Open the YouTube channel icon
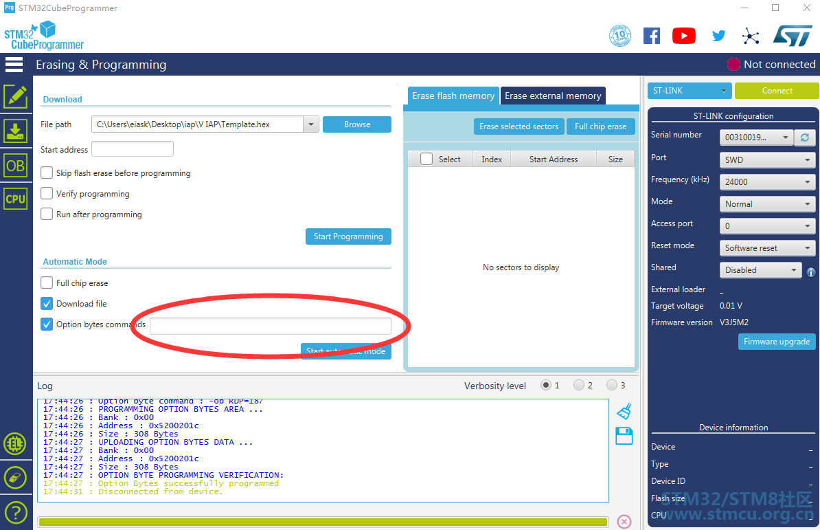This screenshot has width=820, height=530. [684, 36]
